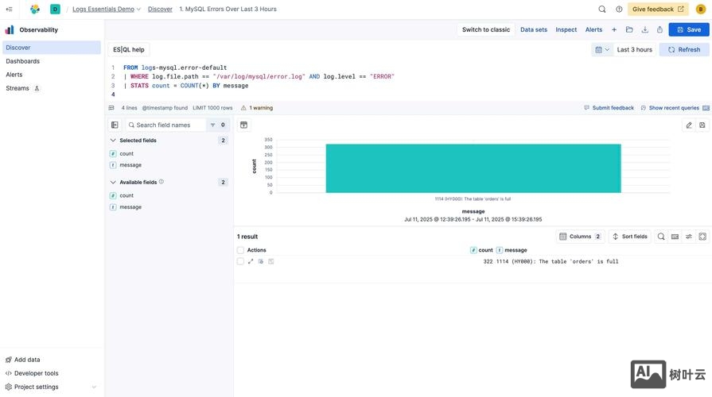Edit visualization with pencil icon

[689, 125]
